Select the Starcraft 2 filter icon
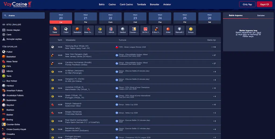This screenshot has height=139, width=275. (179, 30)
